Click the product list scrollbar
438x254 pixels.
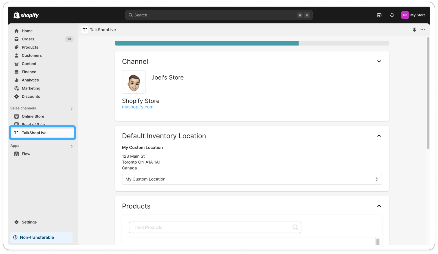click(x=377, y=241)
